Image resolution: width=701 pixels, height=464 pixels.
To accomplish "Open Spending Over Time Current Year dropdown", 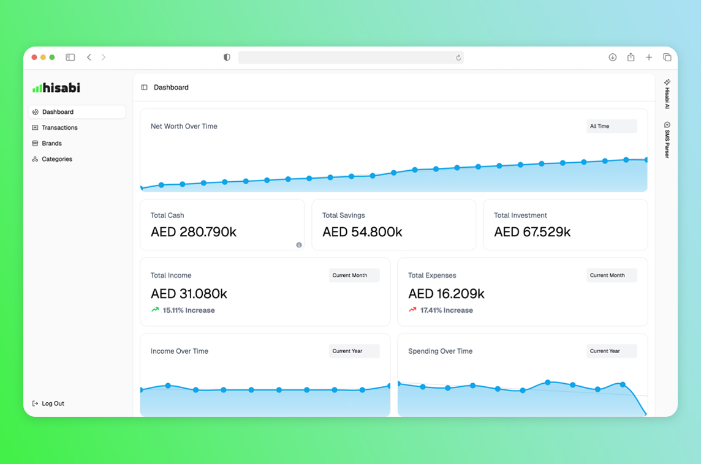I will point(611,351).
